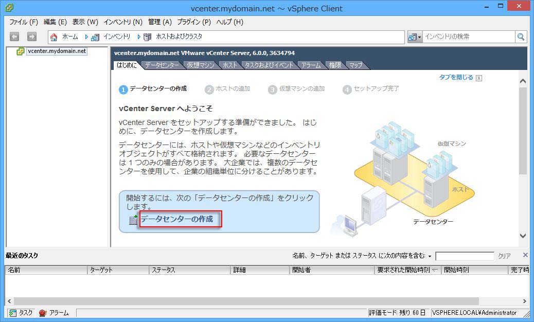The width and height of the screenshot is (534, 322).
Task: Open the ファイル (F) menu
Action: [24, 22]
